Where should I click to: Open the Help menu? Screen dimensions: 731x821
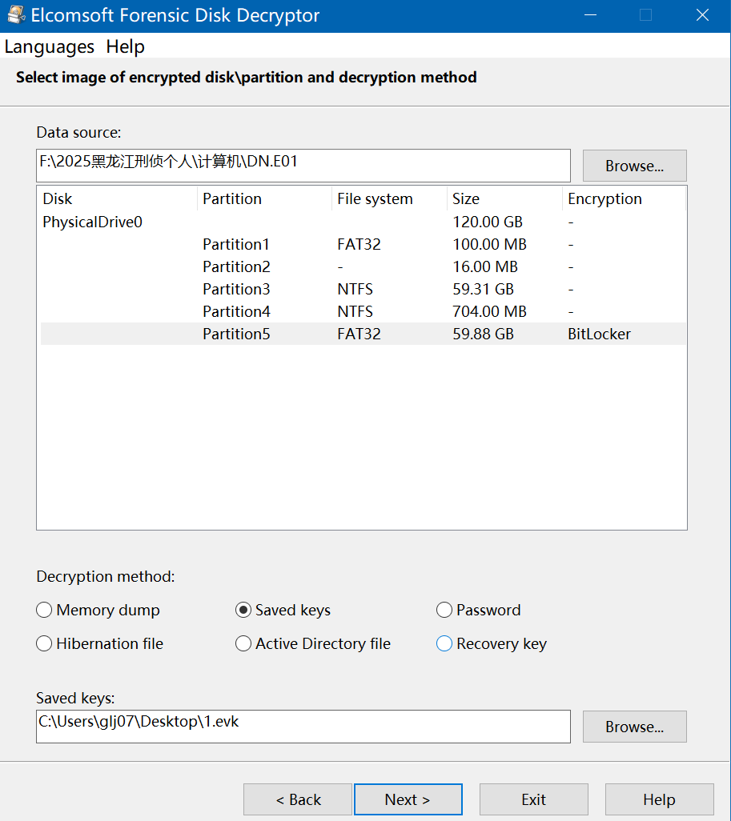tap(125, 47)
